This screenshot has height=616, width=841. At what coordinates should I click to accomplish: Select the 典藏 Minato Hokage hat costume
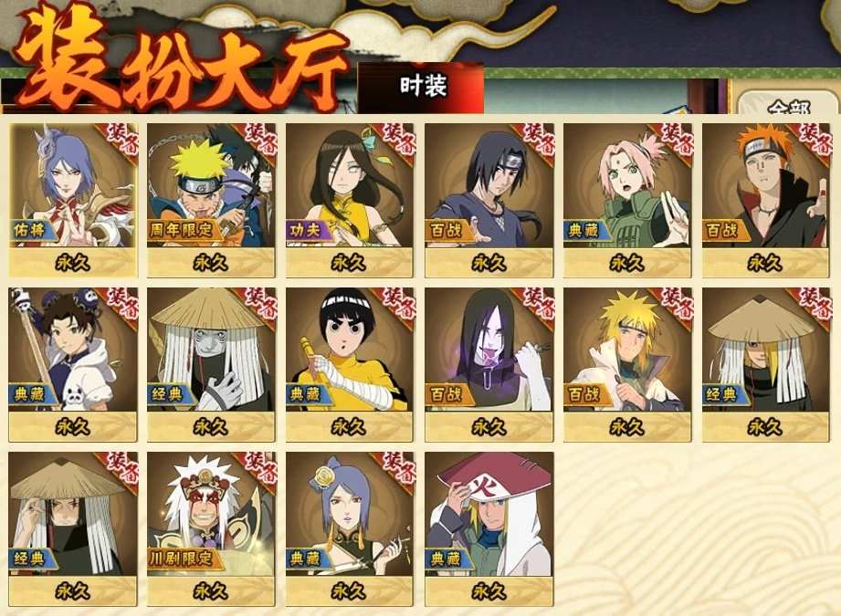(x=489, y=529)
